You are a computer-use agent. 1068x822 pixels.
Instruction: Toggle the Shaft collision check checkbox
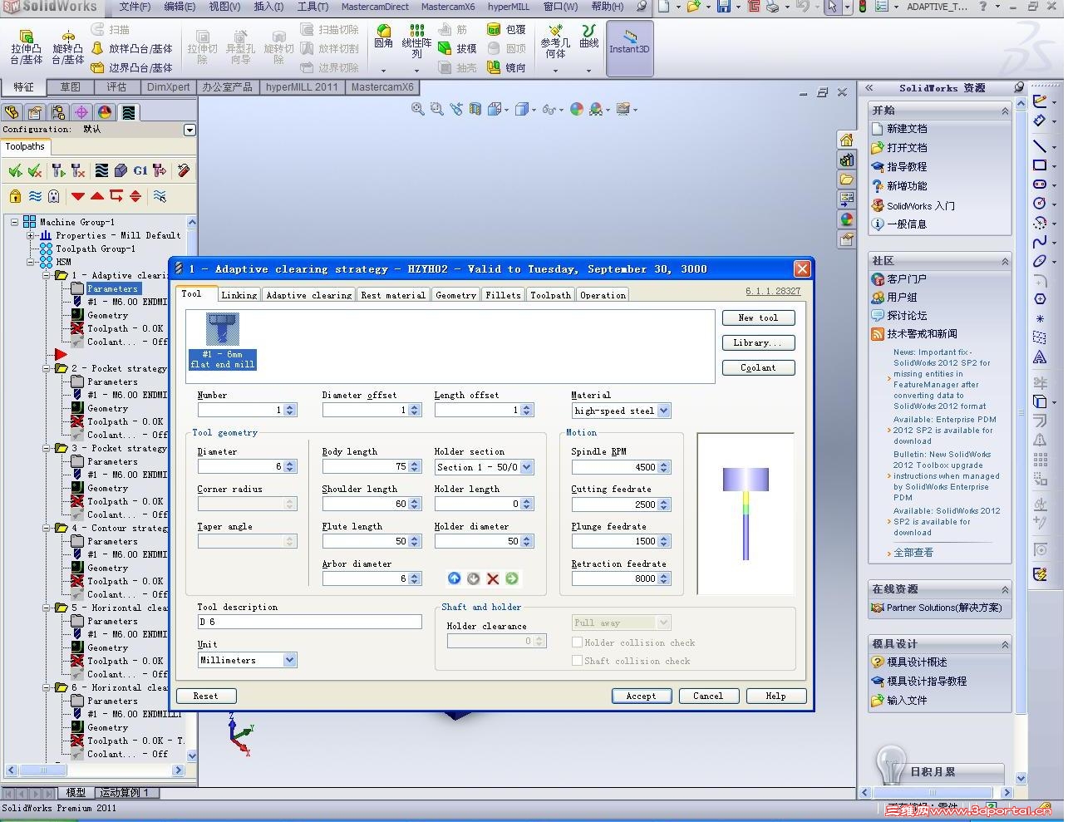coord(578,661)
